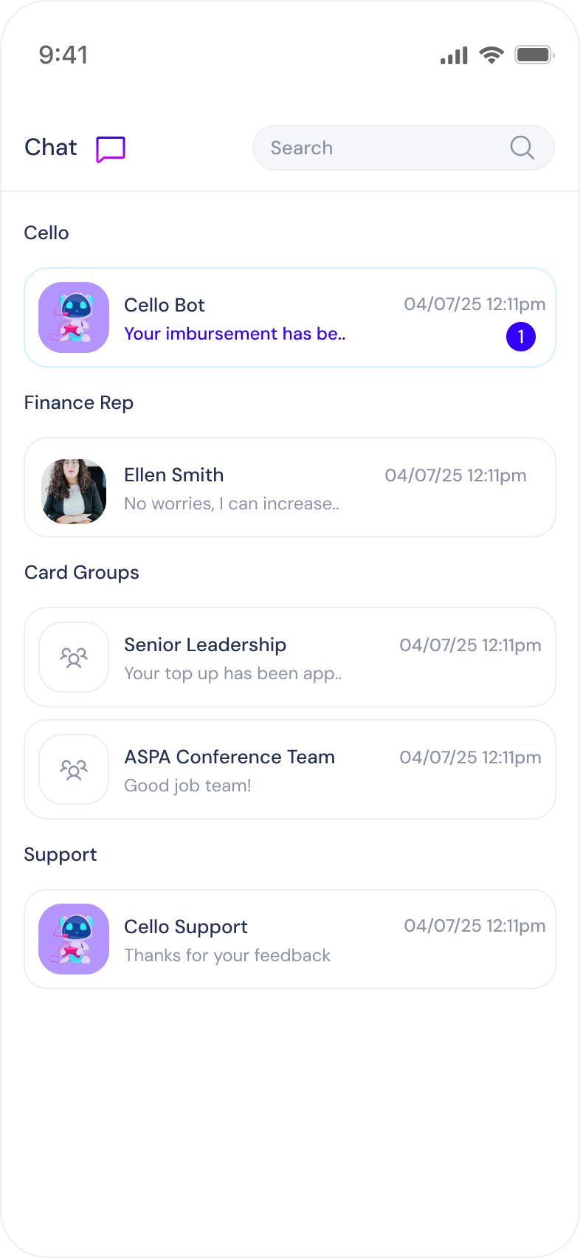This screenshot has height=1258, width=580.
Task: Click the ASPA Conference Team group icon
Action: [x=74, y=769]
